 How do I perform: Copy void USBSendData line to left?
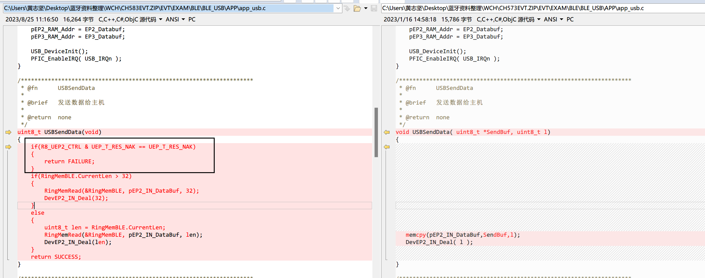coord(387,132)
